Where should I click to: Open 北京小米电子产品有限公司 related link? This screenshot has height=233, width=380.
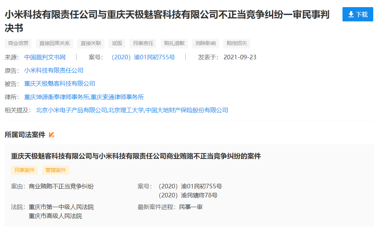click(72, 110)
